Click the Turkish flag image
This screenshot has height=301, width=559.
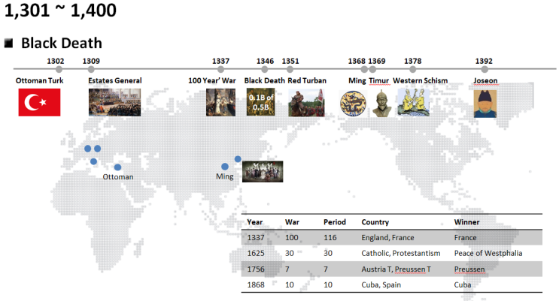point(39,103)
